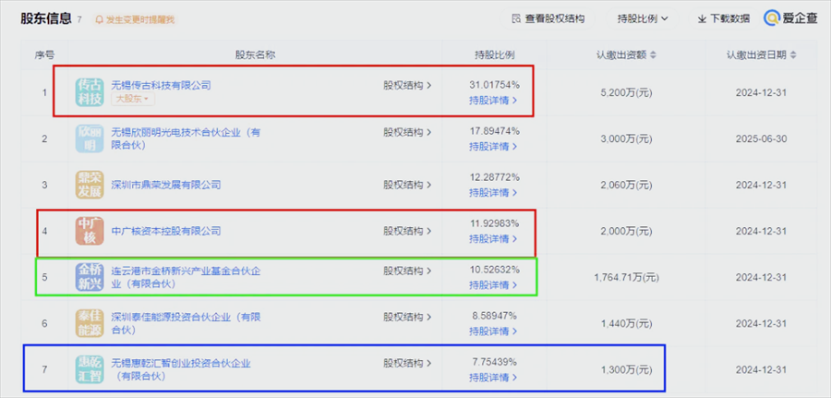Click the 2025-06-30 date cell
The height and width of the screenshot is (398, 831).
[761, 139]
